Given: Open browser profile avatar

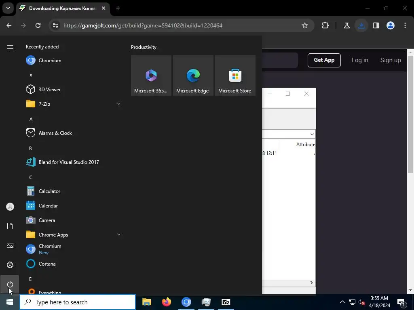Looking at the screenshot, I should [391, 25].
